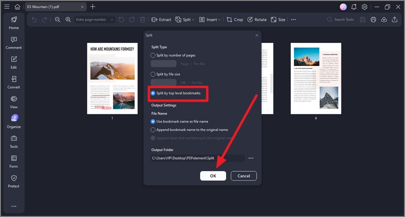Choose the Crop tool
Image resolution: width=405 pixels, height=217 pixels.
[235, 19]
